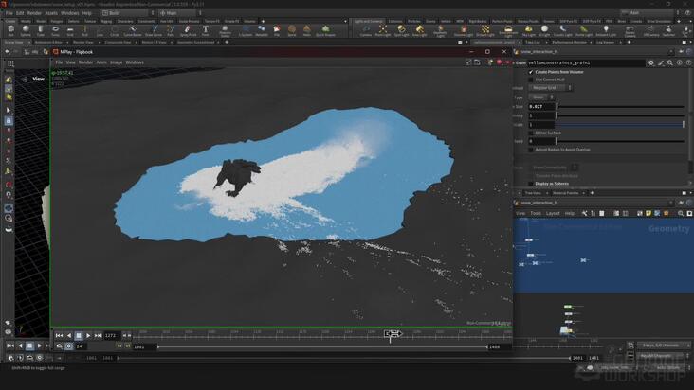Image resolution: width=694 pixels, height=390 pixels.
Task: Play MPlay flipbook forward
Action: click(x=88, y=336)
